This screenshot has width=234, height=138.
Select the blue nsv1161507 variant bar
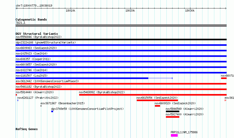[82, 78]
